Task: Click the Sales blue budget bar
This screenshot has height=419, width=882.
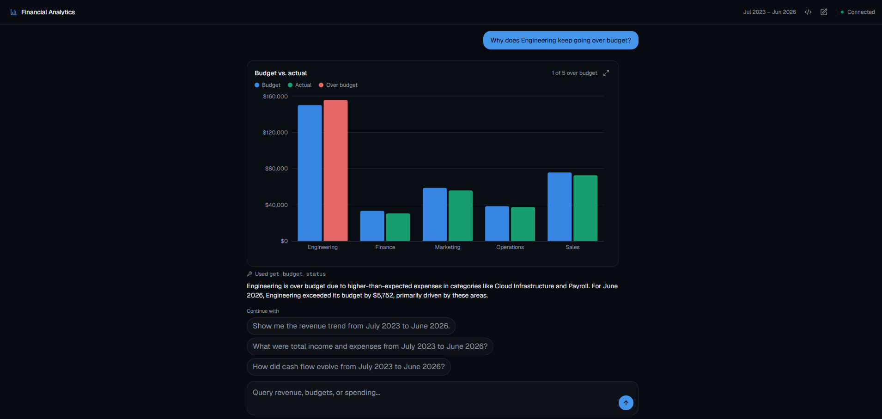Action: pos(560,207)
